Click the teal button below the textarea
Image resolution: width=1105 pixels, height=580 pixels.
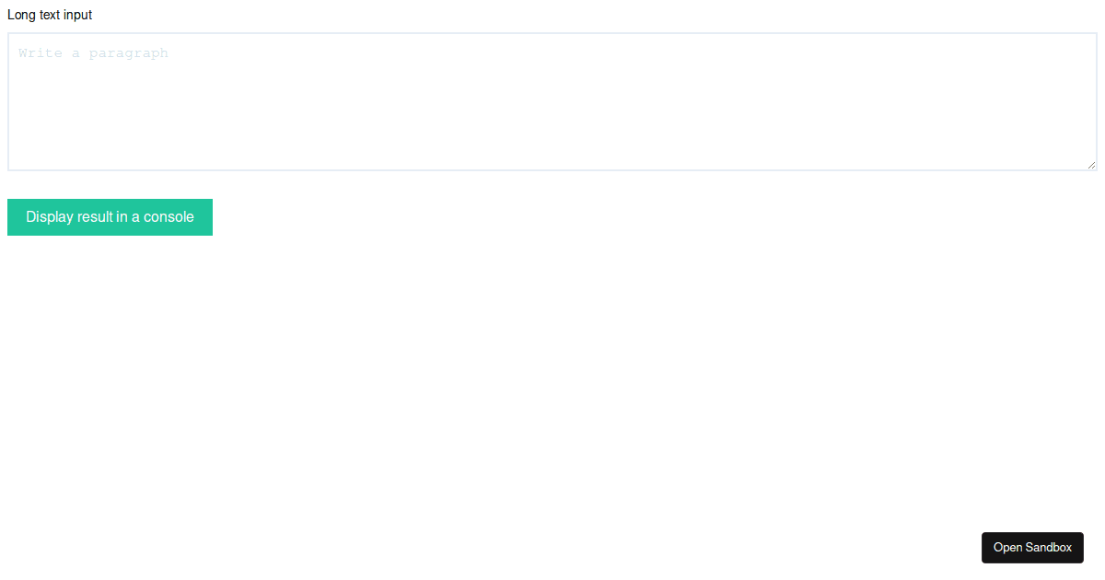[110, 217]
